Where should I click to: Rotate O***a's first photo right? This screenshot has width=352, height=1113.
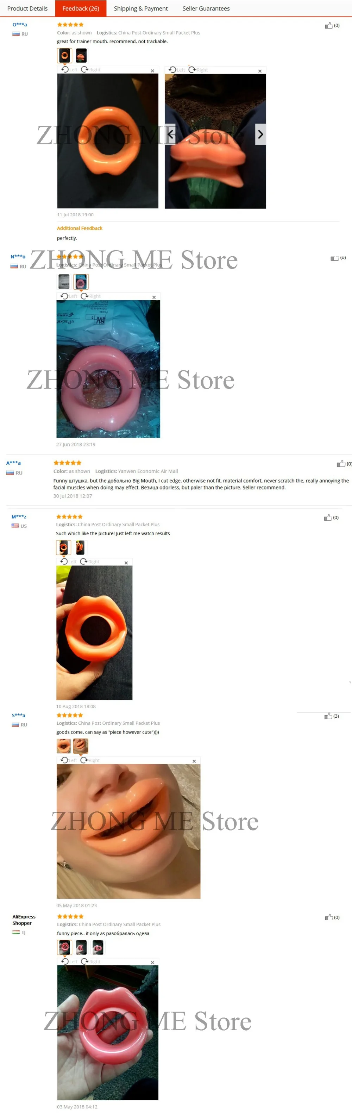(x=90, y=69)
